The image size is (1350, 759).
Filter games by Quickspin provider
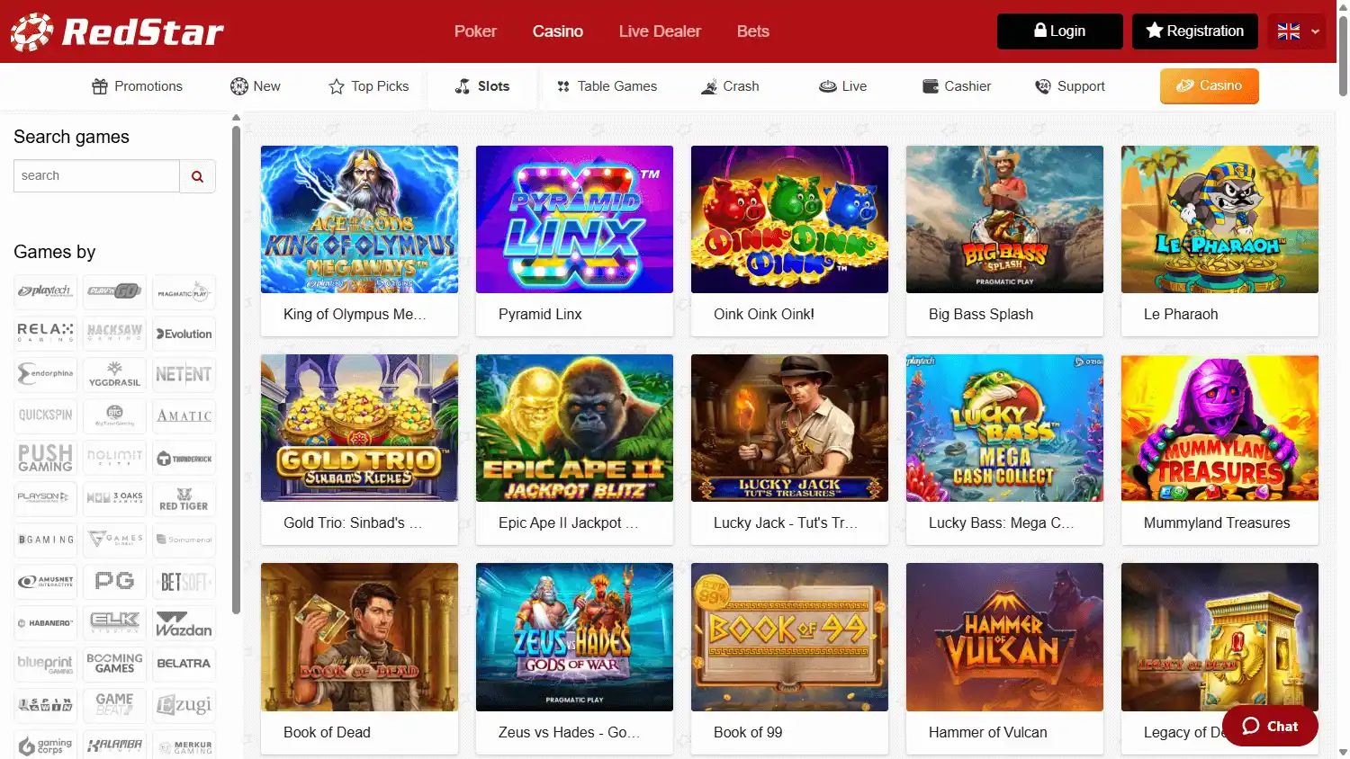[x=46, y=415]
